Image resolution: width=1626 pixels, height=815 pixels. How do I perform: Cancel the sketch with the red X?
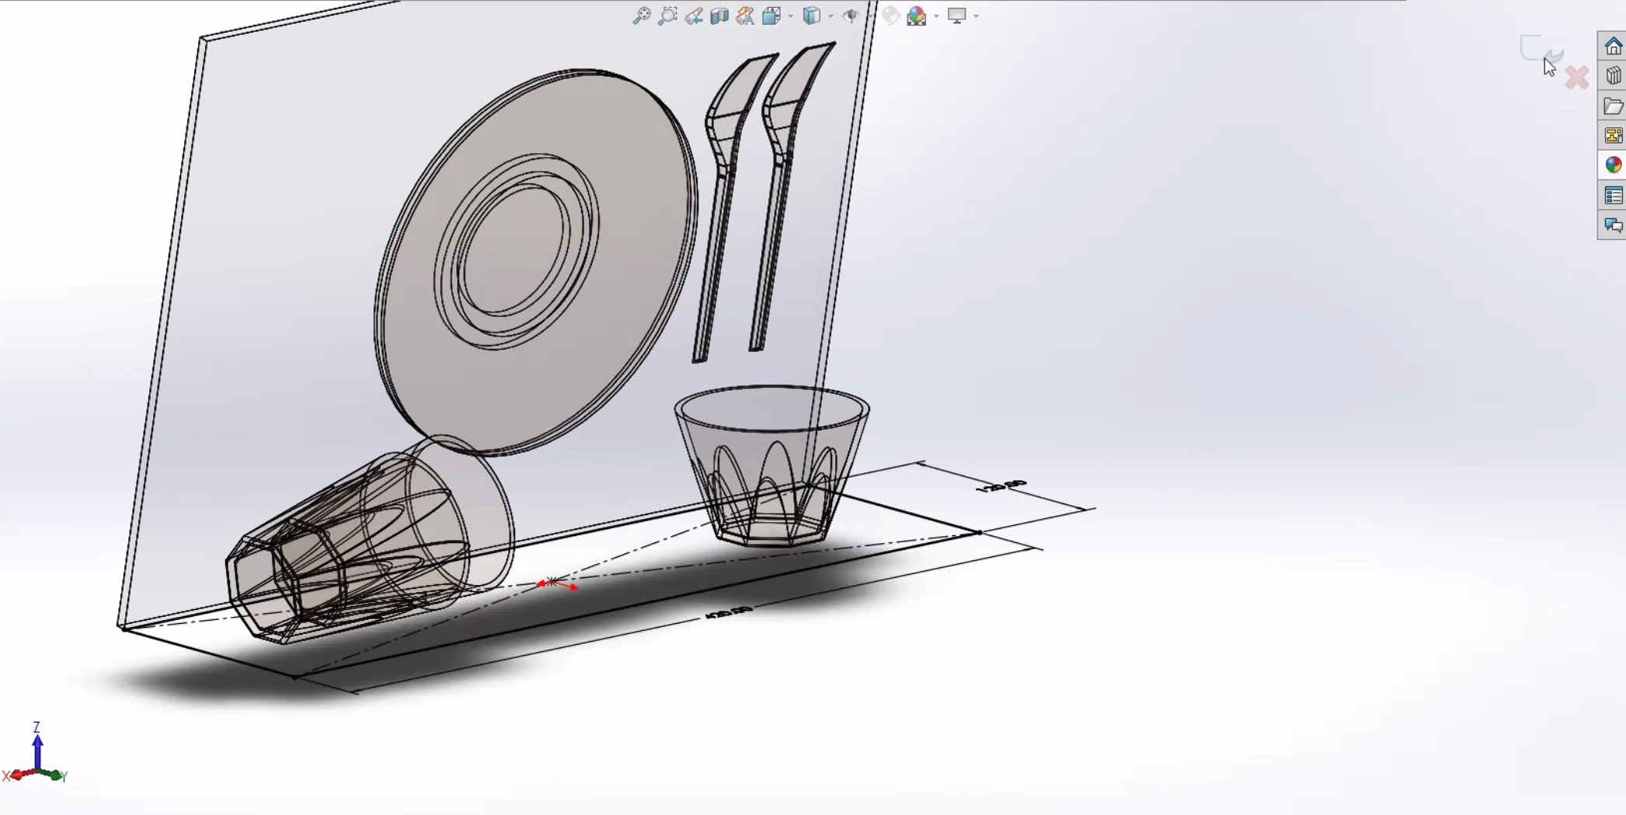1576,78
